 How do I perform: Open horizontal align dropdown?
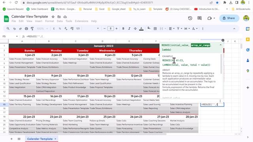coord(172,28)
